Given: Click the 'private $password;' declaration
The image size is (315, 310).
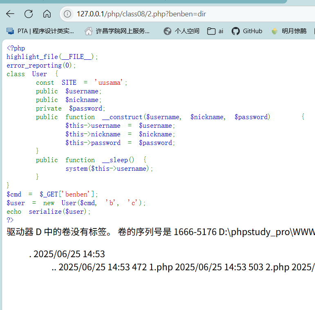Looking at the screenshot, I should [71, 109].
